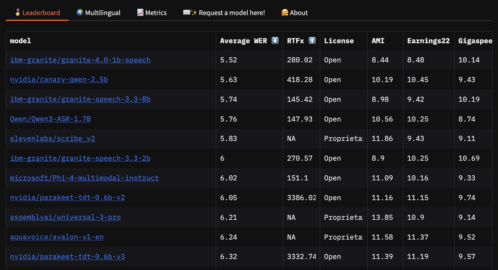Select AMI value 8.98
This screenshot has width=498, height=270.
point(380,99)
